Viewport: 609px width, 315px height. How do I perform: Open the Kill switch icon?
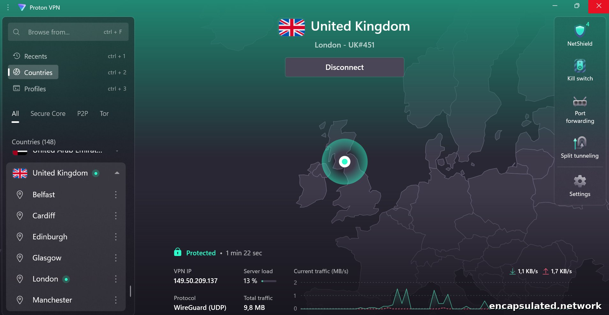point(580,66)
